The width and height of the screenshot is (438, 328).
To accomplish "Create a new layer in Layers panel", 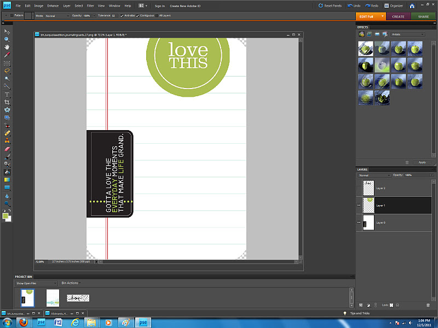I will (361, 304).
